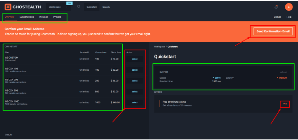Screen dimensions: 298x140
Task: Click Send Confirmation-Email button
Action: [273, 31]
